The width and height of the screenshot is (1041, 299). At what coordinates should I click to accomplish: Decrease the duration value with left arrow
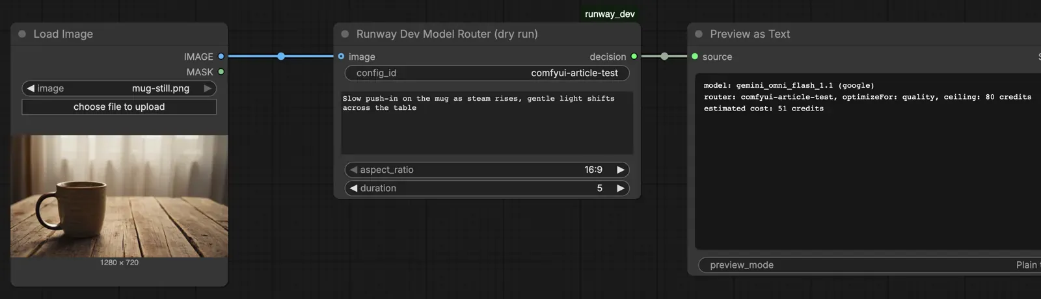tap(353, 188)
